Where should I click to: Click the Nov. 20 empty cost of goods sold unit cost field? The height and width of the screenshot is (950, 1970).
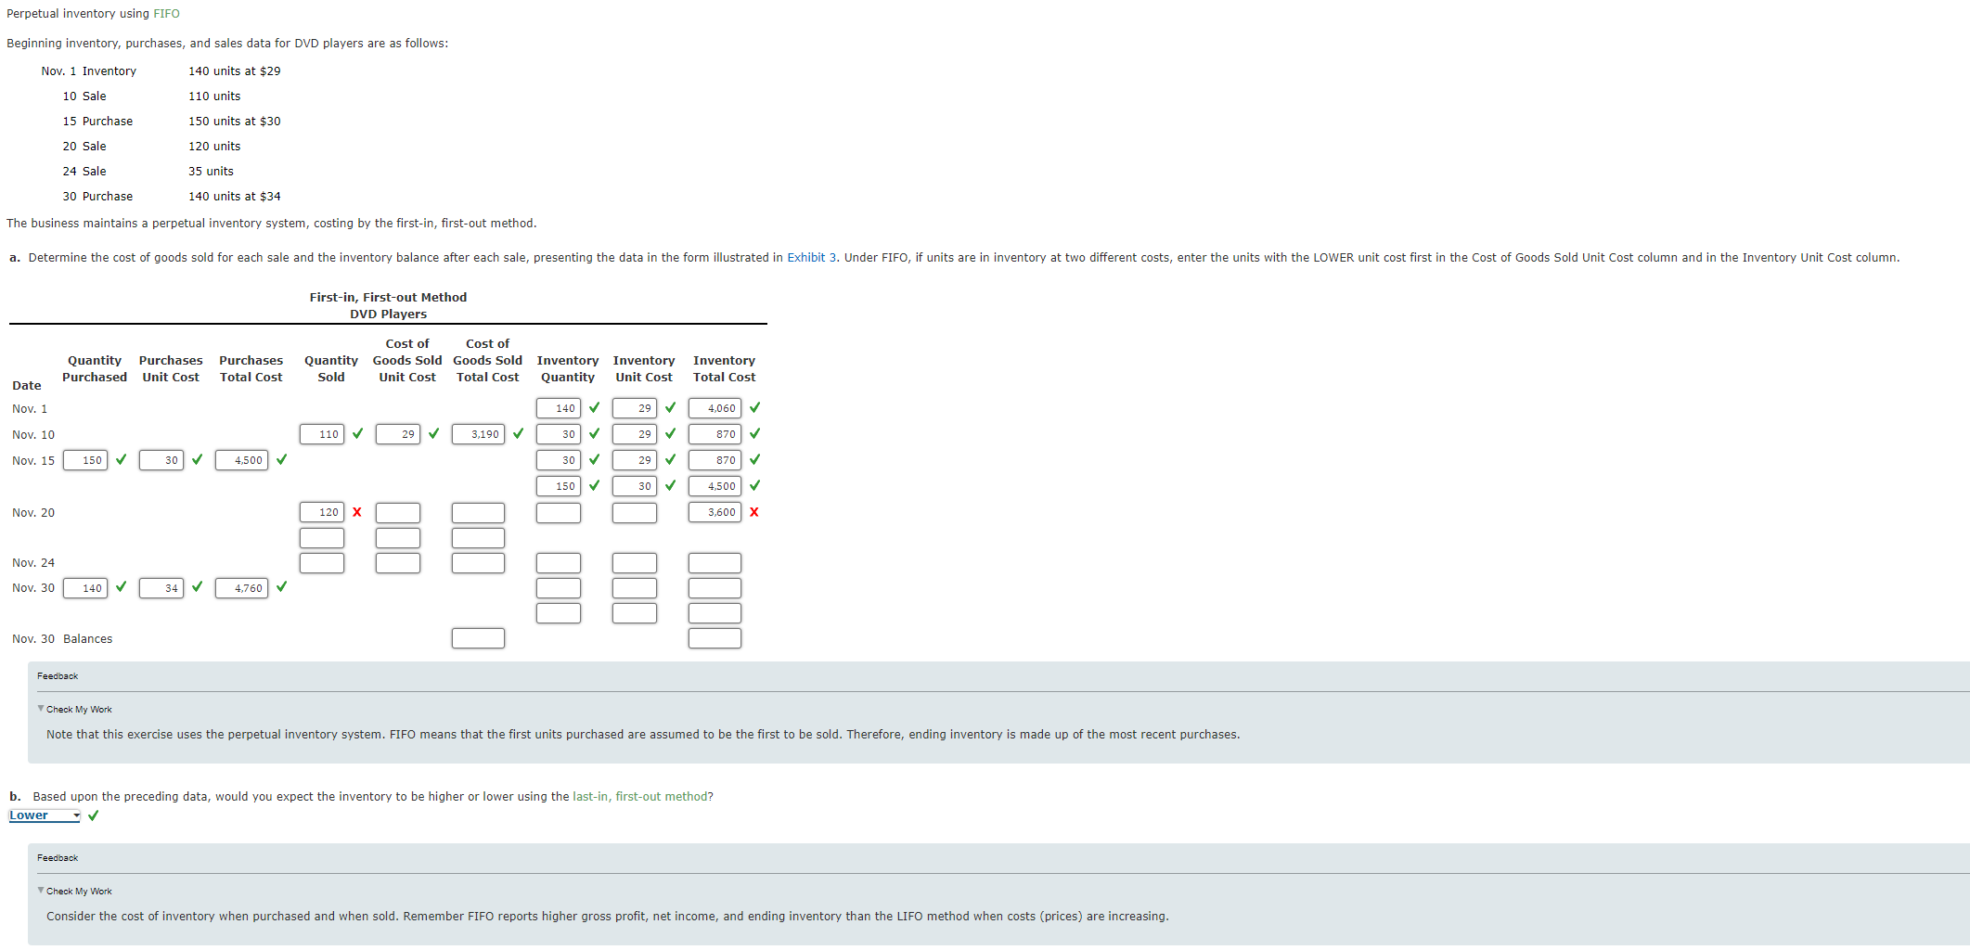[397, 512]
